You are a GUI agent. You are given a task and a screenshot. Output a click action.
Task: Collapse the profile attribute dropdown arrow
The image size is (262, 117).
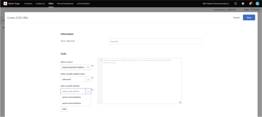click(88, 92)
